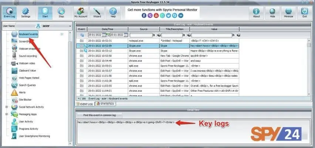Open Alerts in the sidebar
The image size is (315, 148).
tap(22, 92)
